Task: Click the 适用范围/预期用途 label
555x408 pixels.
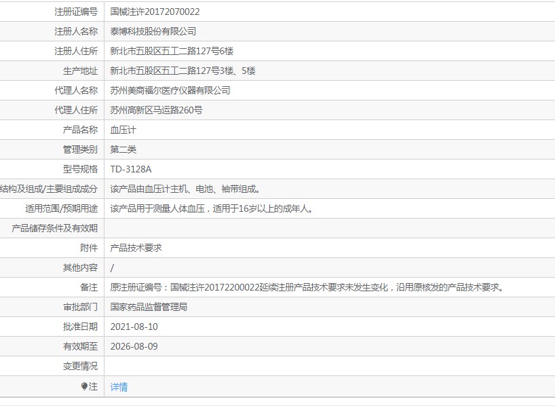Action: (x=61, y=208)
